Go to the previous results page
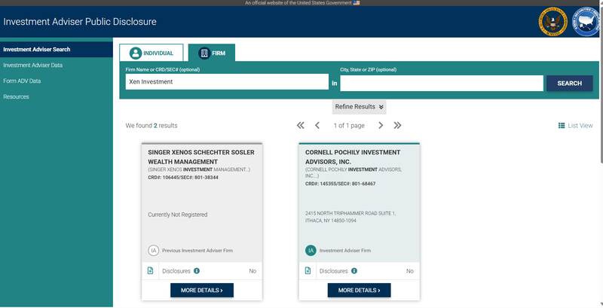The height and width of the screenshot is (308, 603). pos(317,126)
